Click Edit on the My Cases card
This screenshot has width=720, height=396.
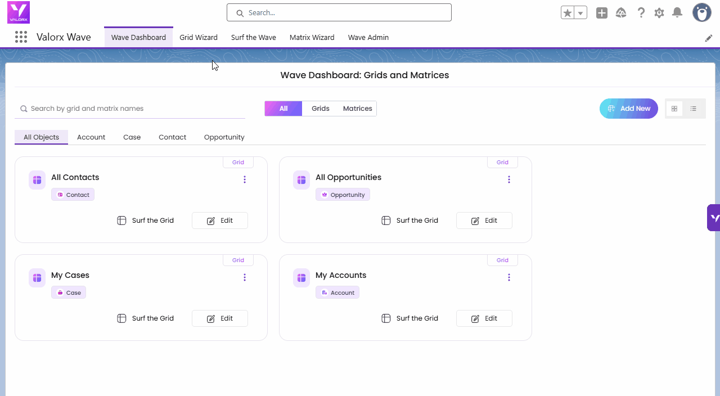[220, 318]
